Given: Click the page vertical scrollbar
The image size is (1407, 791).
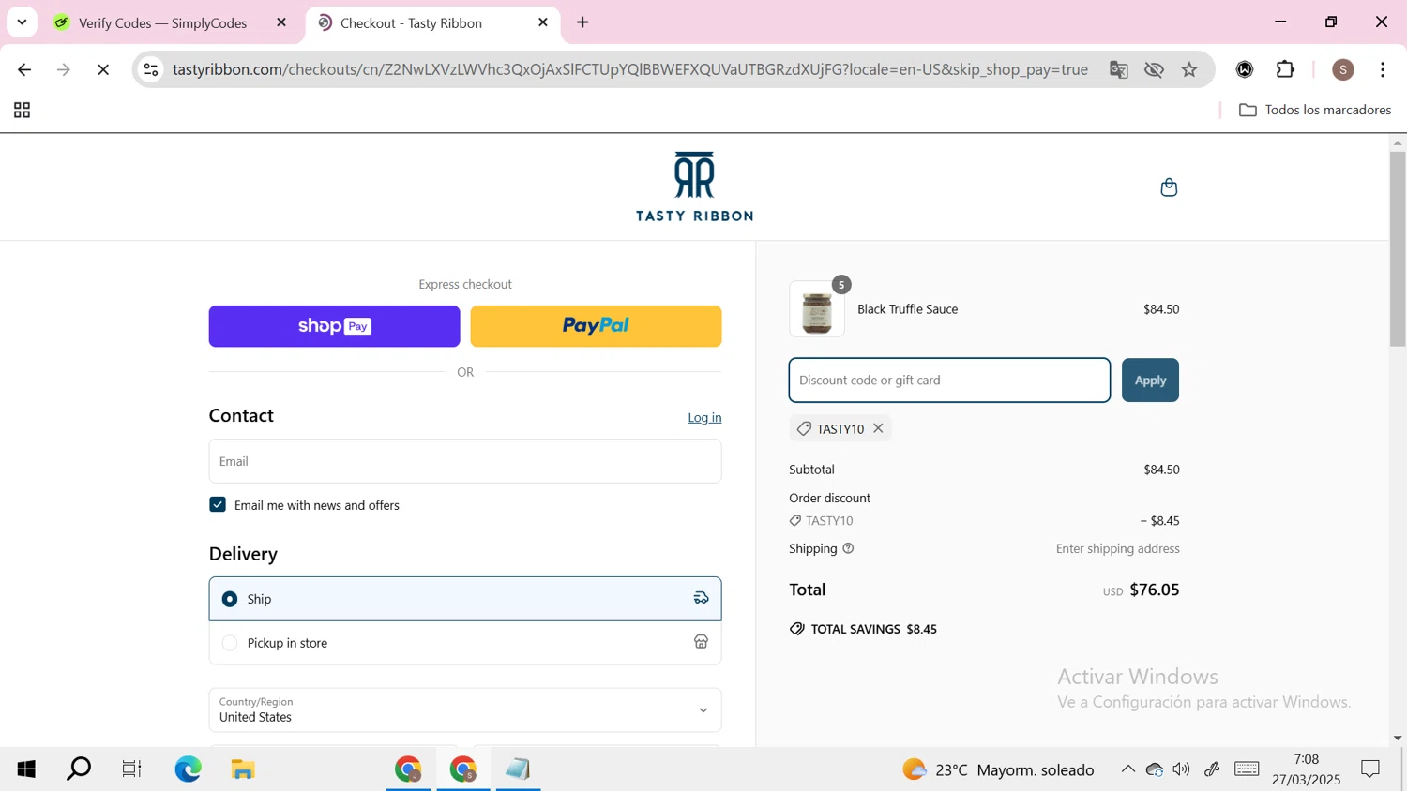Looking at the screenshot, I should click(1398, 248).
